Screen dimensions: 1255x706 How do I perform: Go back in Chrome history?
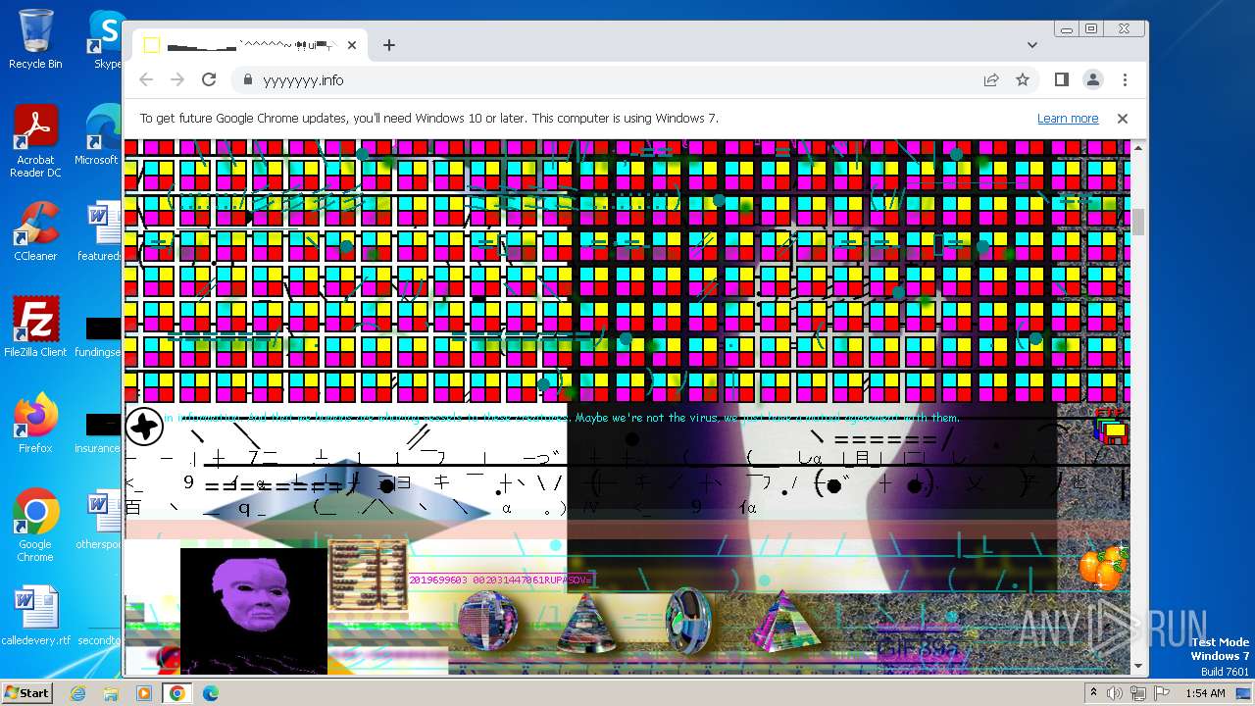[146, 80]
